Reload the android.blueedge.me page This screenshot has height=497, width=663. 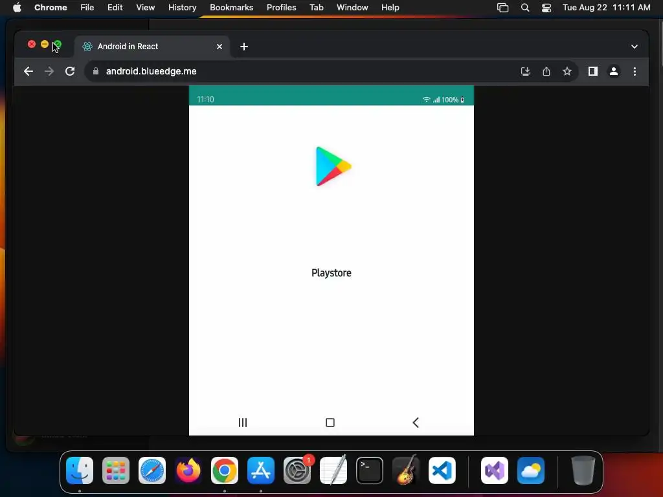pyautogui.click(x=70, y=71)
